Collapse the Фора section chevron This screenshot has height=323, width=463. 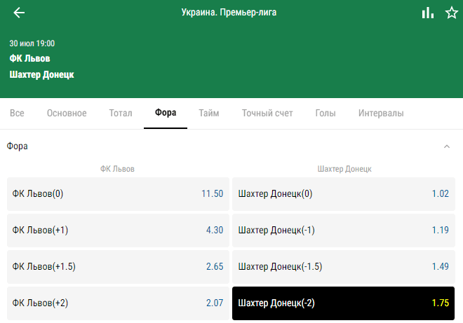pyautogui.click(x=447, y=146)
